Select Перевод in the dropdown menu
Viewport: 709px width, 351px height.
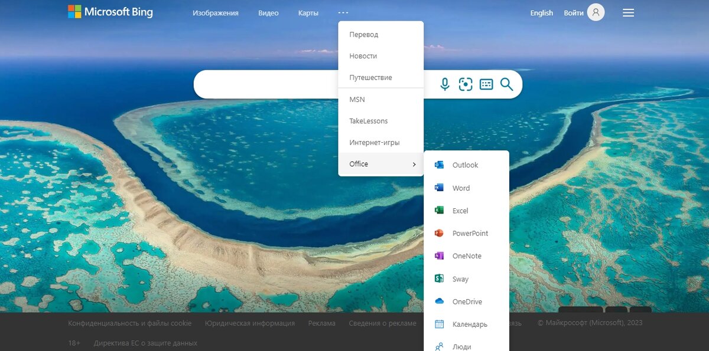tap(380, 34)
